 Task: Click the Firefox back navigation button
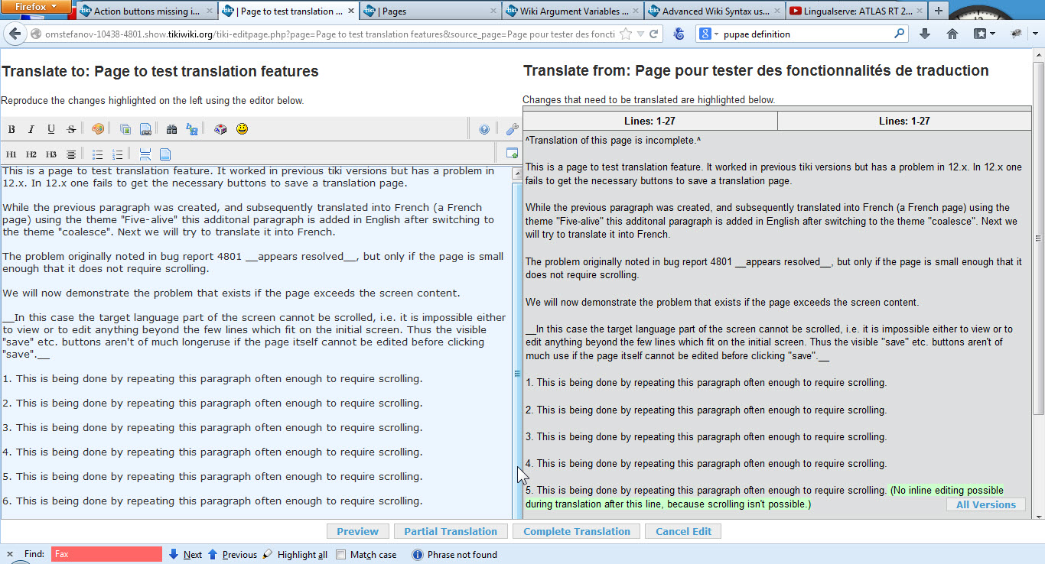click(14, 34)
